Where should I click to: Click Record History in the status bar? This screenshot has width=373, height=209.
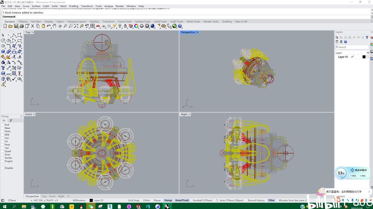pyautogui.click(x=256, y=200)
